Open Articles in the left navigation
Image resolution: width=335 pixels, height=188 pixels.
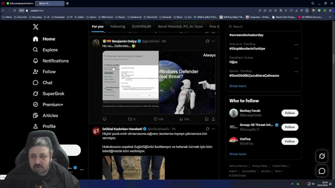45,115
